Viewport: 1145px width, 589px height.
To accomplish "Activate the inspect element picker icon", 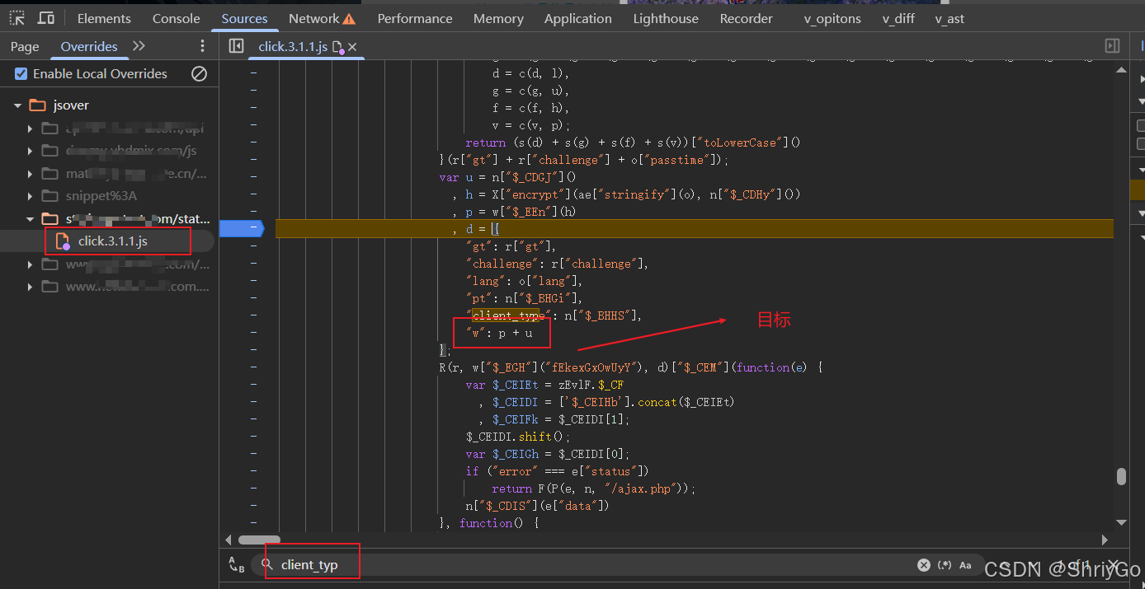I will click(x=16, y=18).
